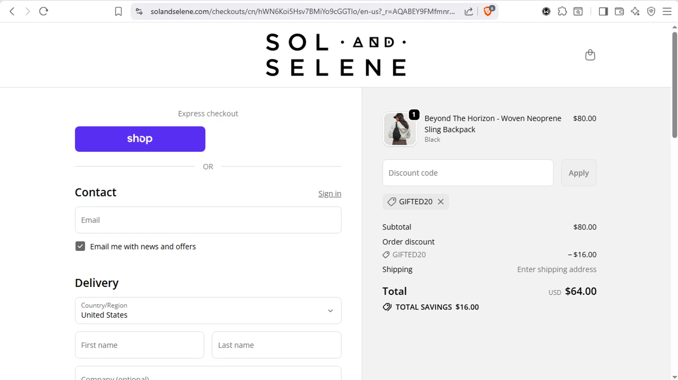This screenshot has width=678, height=380.
Task: Focus the Email field
Action: click(x=208, y=220)
